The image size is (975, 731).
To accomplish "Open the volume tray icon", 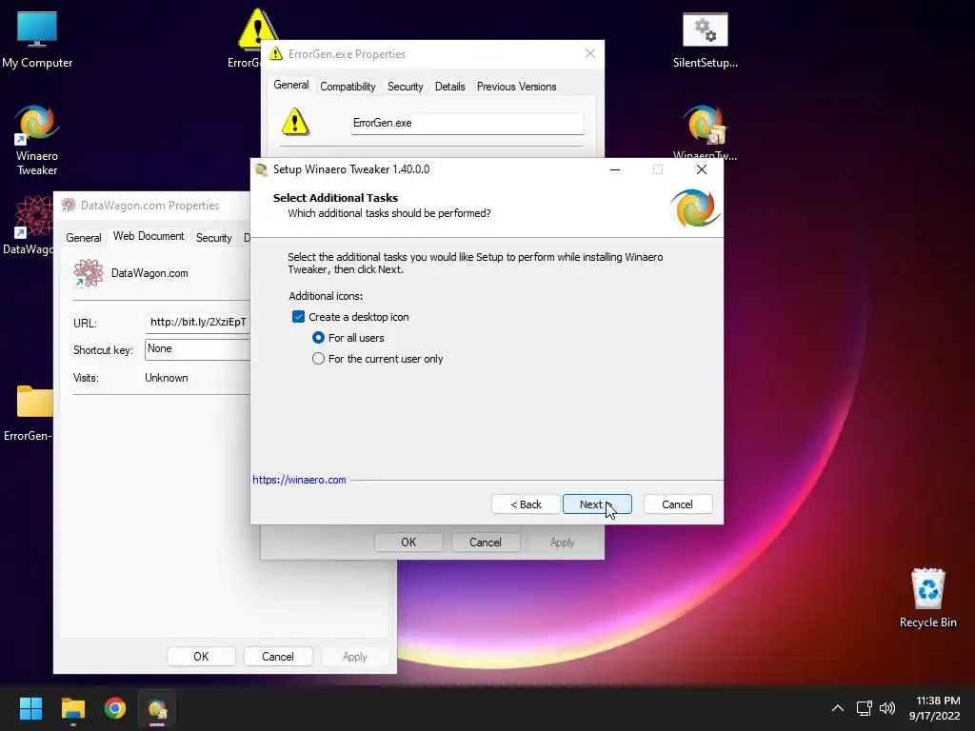I will (887, 708).
